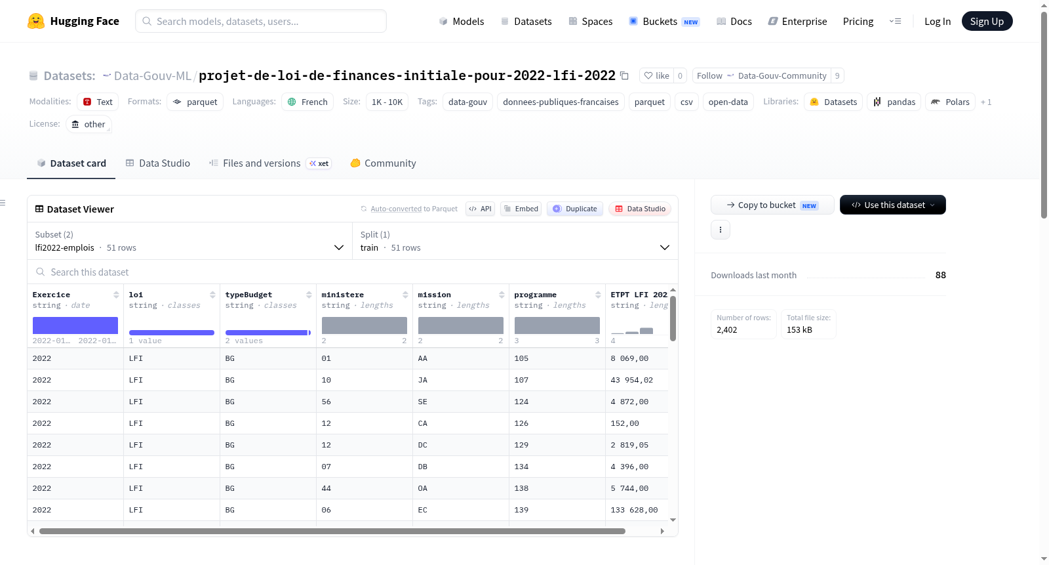
Task: Select the cell with programme 139
Action: coord(557,510)
